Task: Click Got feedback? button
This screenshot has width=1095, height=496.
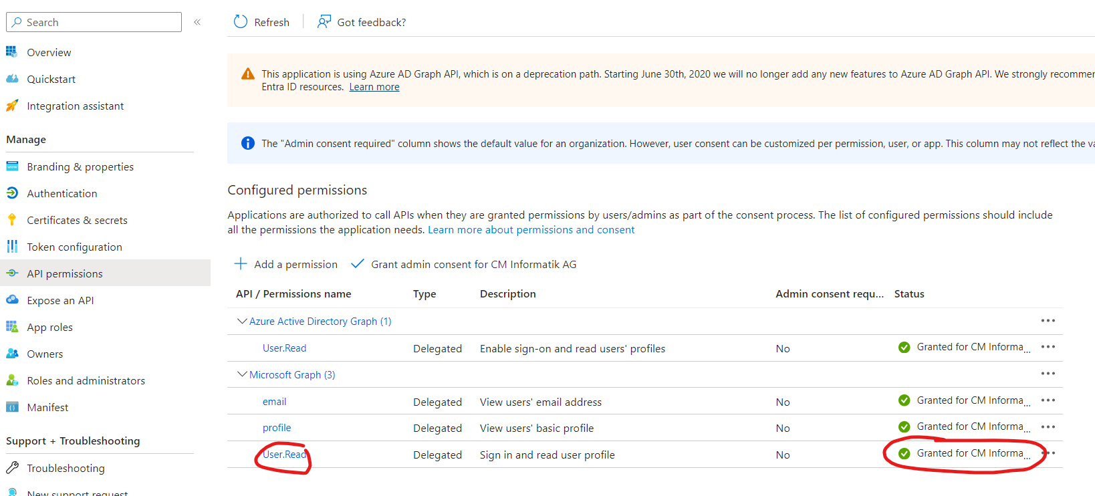Action: click(362, 22)
